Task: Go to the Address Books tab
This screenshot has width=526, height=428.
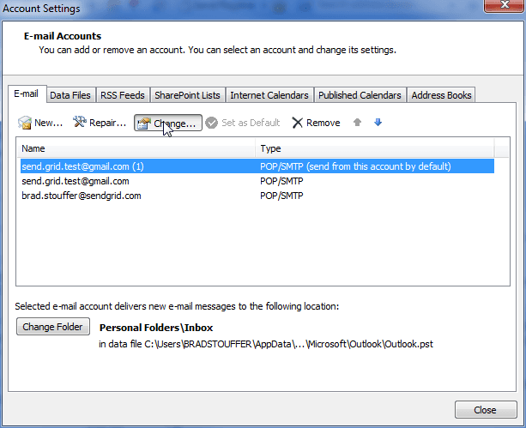Action: (441, 95)
